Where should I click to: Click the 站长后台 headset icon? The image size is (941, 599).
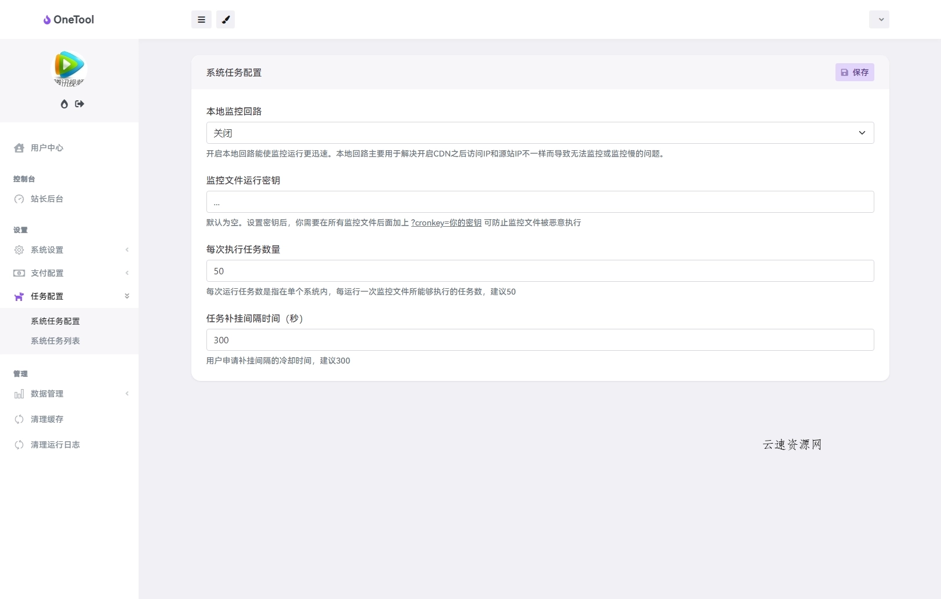[19, 199]
